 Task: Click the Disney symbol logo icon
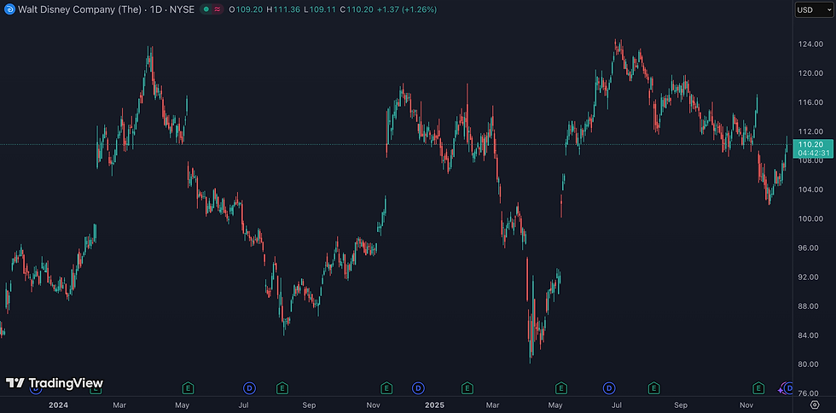click(x=10, y=9)
